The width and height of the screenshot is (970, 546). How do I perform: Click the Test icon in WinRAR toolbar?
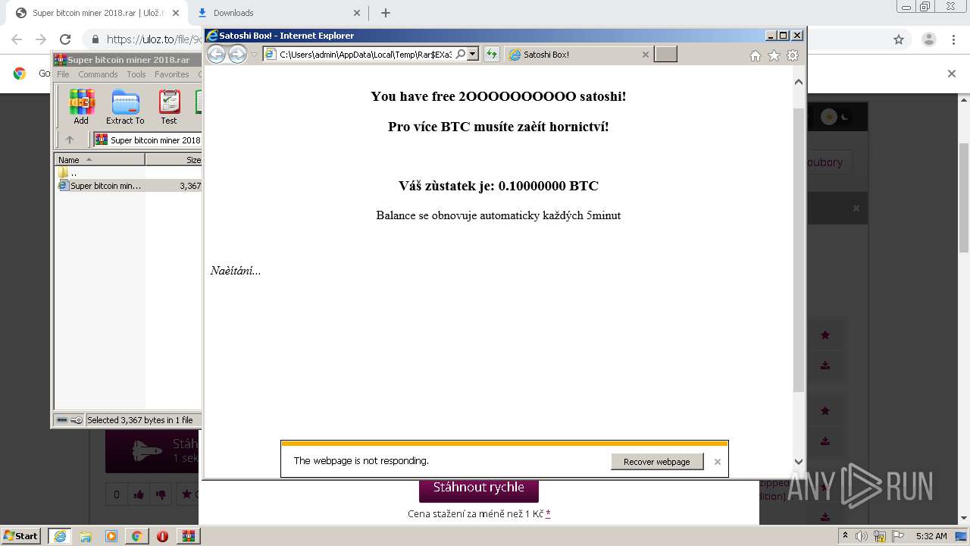pos(169,107)
